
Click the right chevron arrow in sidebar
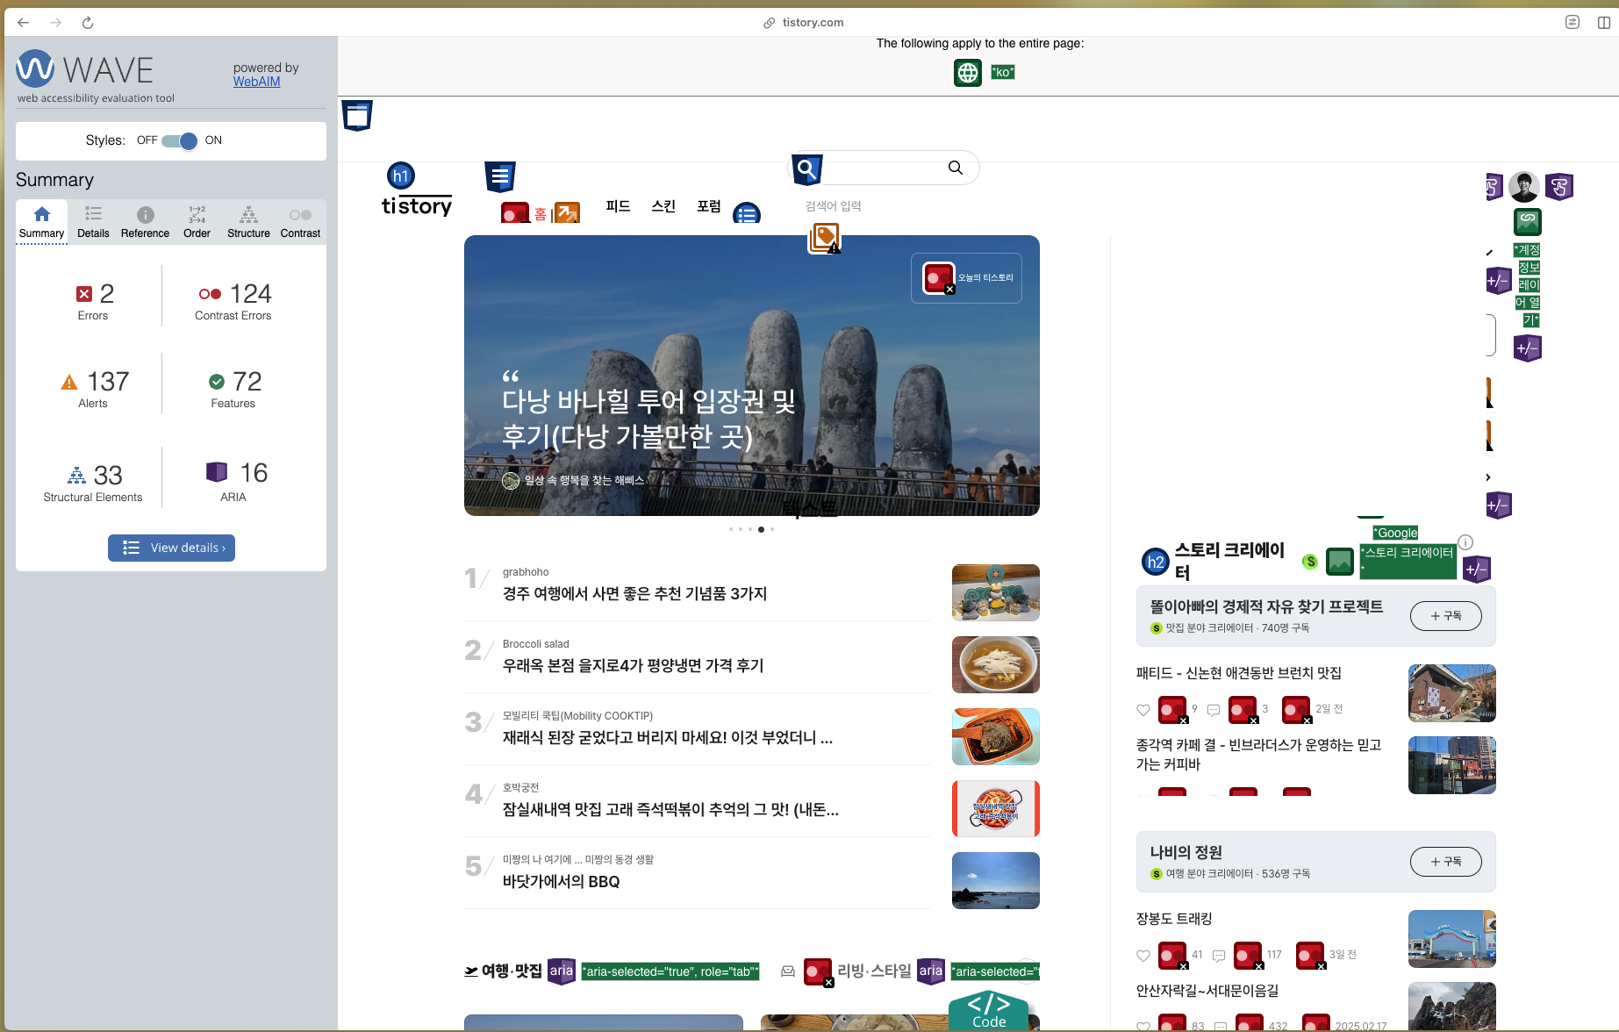(x=1488, y=477)
